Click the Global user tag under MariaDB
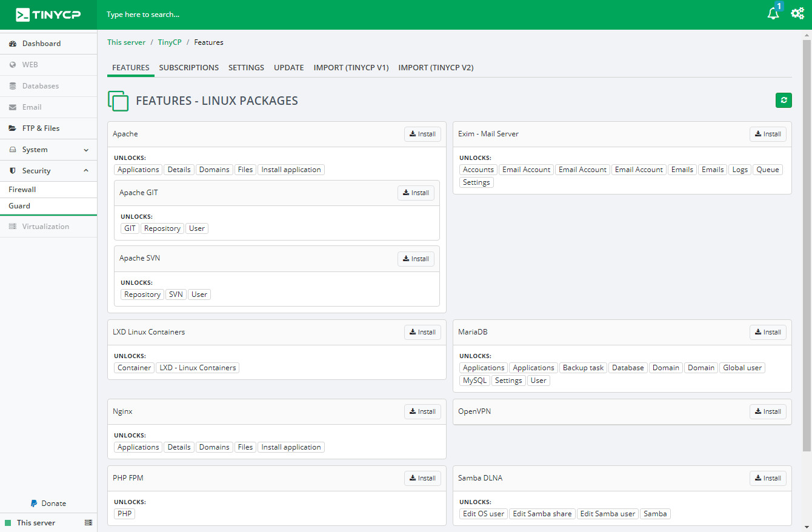Viewport: 812px width, 532px height. click(742, 368)
